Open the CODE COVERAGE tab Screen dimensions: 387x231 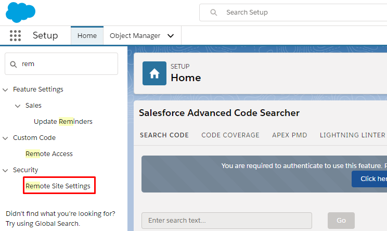[x=230, y=135]
